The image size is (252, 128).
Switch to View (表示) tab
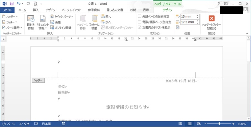[x=146, y=10]
